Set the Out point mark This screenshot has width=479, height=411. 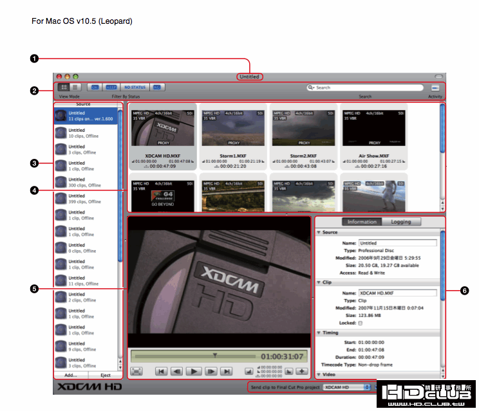pos(288,371)
